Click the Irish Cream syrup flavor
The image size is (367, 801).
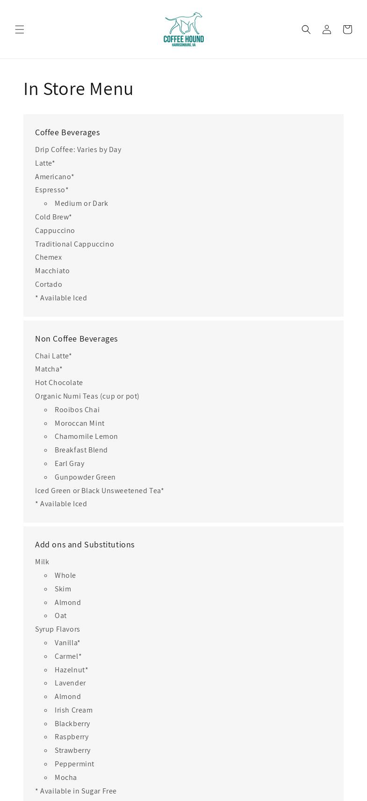click(x=74, y=710)
